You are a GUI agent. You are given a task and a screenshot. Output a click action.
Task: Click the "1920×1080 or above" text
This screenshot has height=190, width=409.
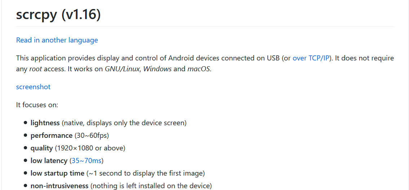90,148
